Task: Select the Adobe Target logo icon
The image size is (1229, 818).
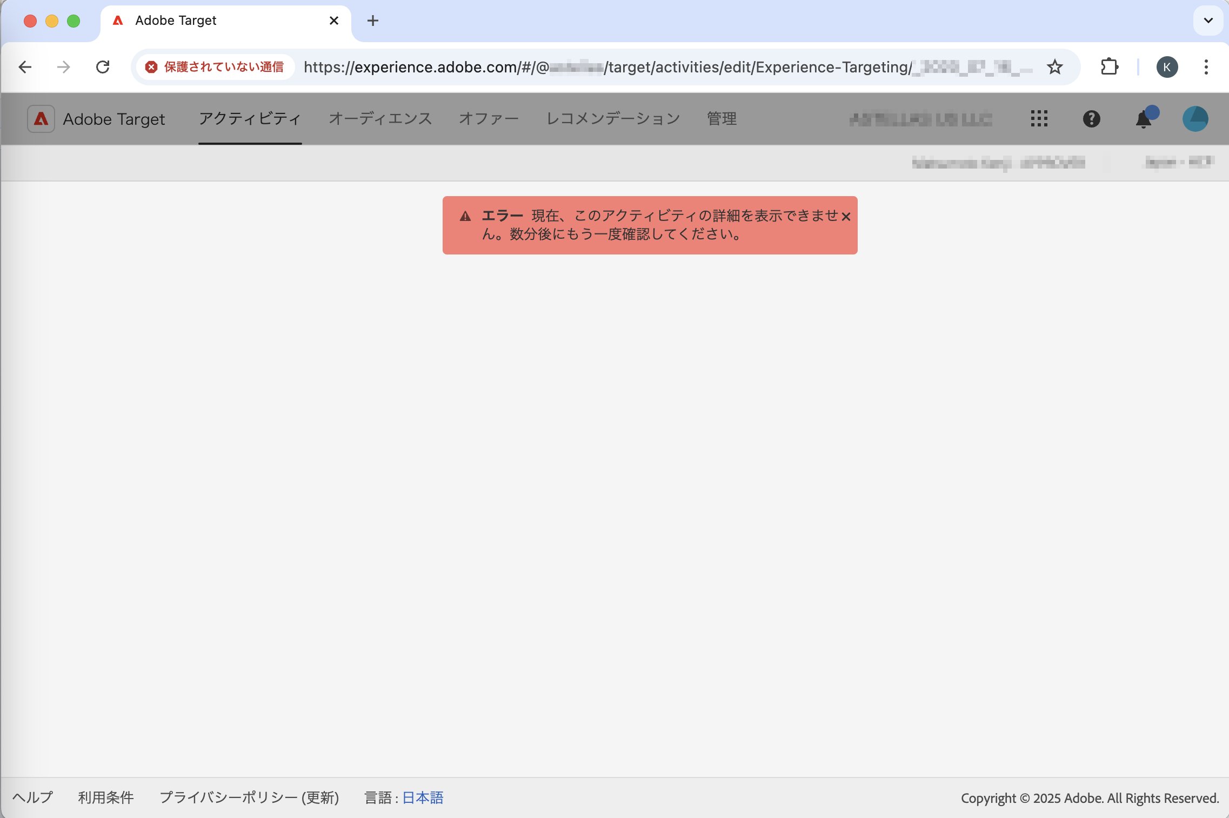Action: pos(42,118)
